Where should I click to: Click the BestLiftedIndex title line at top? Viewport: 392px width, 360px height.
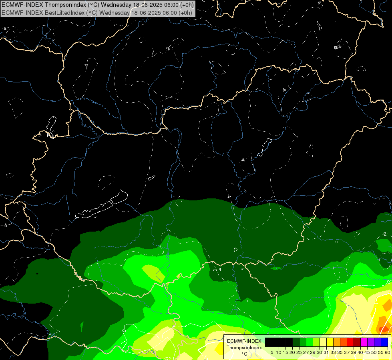tap(97, 13)
